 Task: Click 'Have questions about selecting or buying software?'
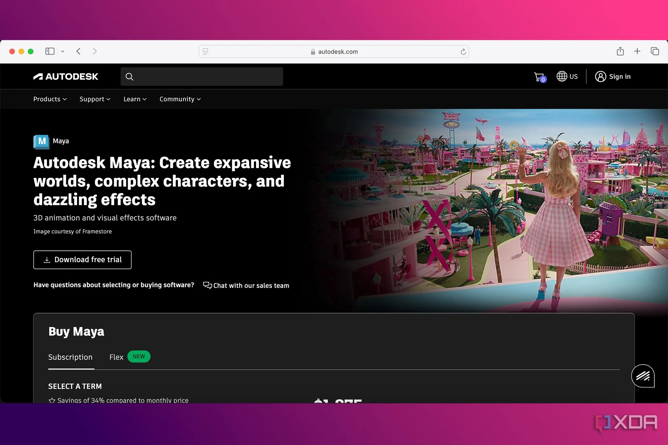[x=114, y=285]
